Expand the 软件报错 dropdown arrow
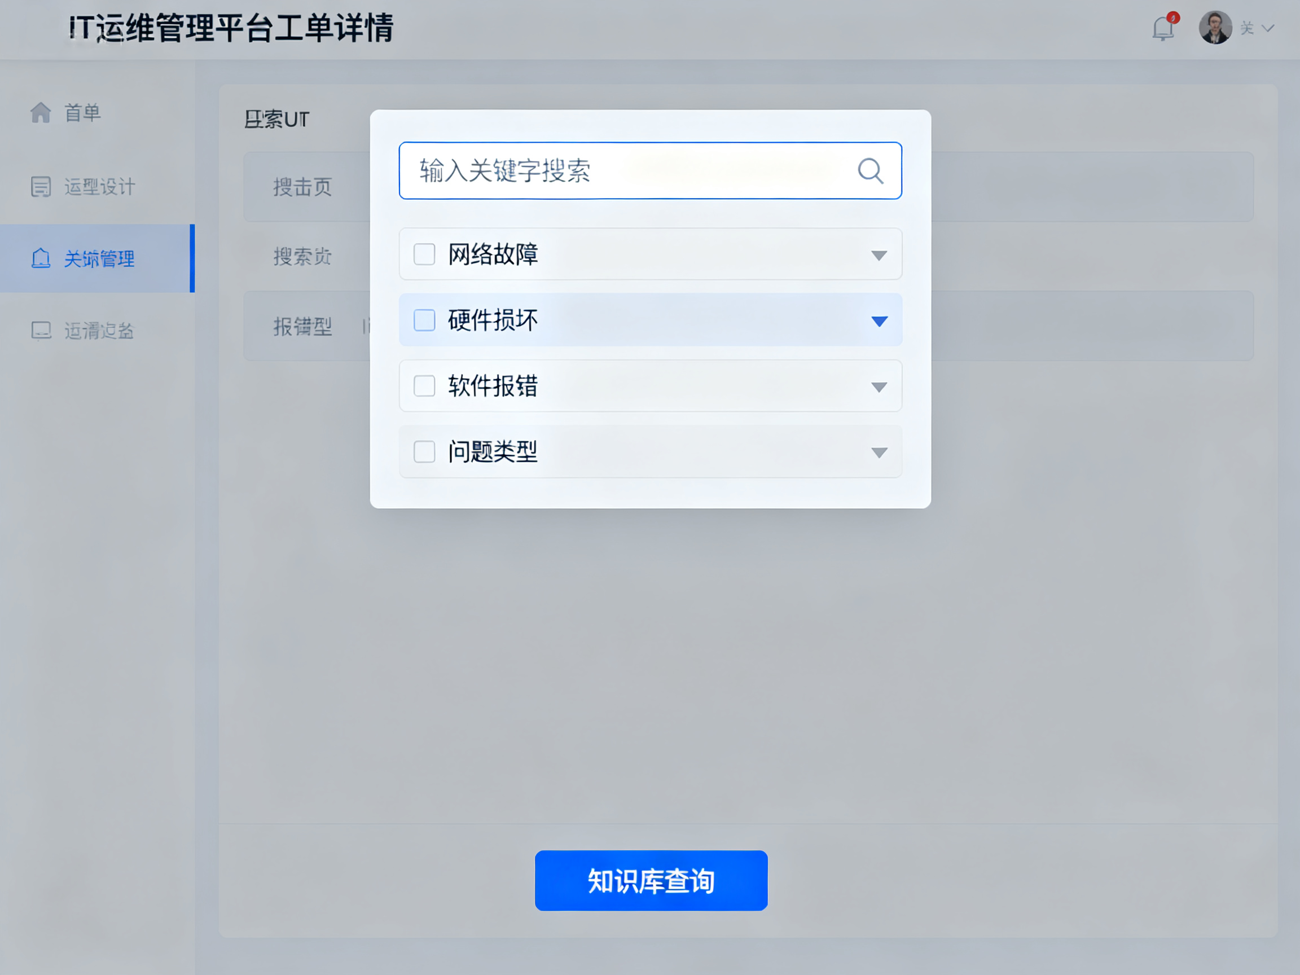The image size is (1300, 975). 879,387
